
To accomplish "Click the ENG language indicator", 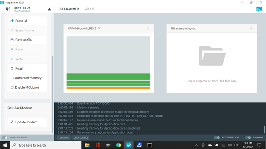I will click(237, 145).
